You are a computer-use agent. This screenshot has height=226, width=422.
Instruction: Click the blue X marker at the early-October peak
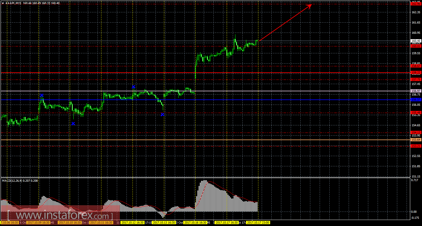point(42,95)
